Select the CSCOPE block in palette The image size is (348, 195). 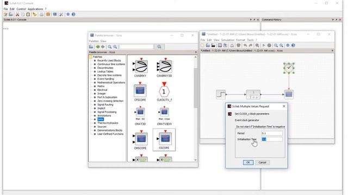pyautogui.click(x=164, y=140)
